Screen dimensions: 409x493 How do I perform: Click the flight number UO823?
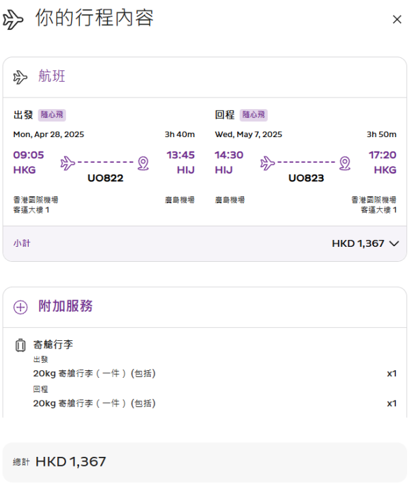306,178
